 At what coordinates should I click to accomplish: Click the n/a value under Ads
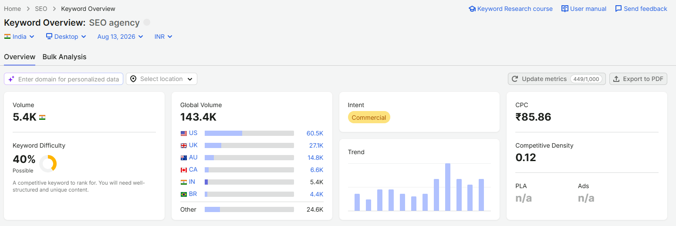coord(586,198)
